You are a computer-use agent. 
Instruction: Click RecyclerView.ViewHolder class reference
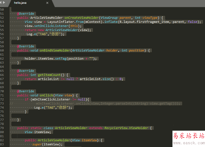pos(126,128)
